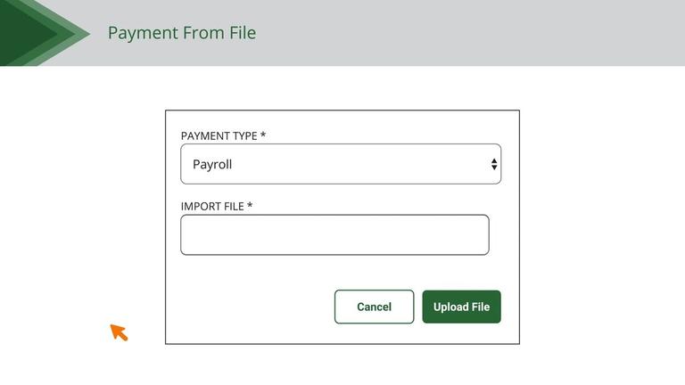Click the orange arrow pointer icon
Viewport: 685px width, 385px height.
coord(119,332)
